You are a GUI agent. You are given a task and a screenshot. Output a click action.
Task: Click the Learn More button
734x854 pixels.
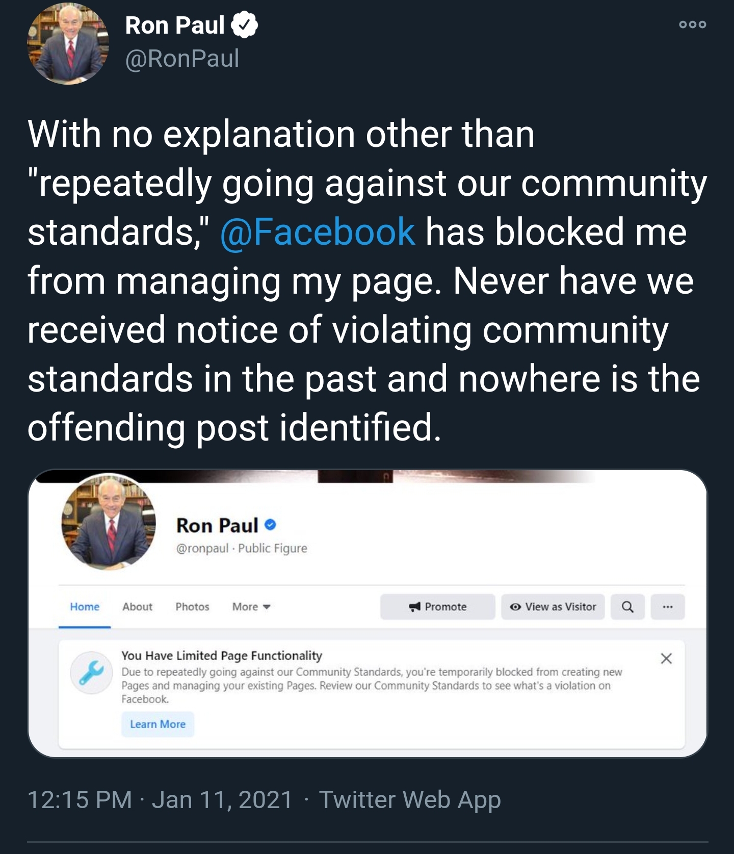[x=158, y=724]
